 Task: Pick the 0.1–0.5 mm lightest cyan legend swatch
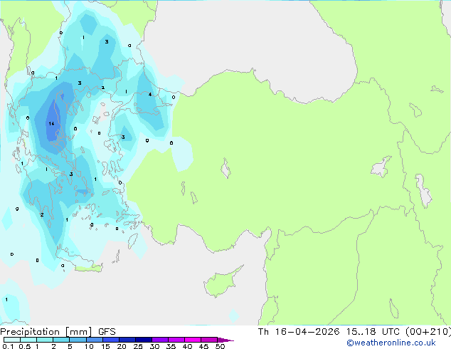tap(12, 340)
